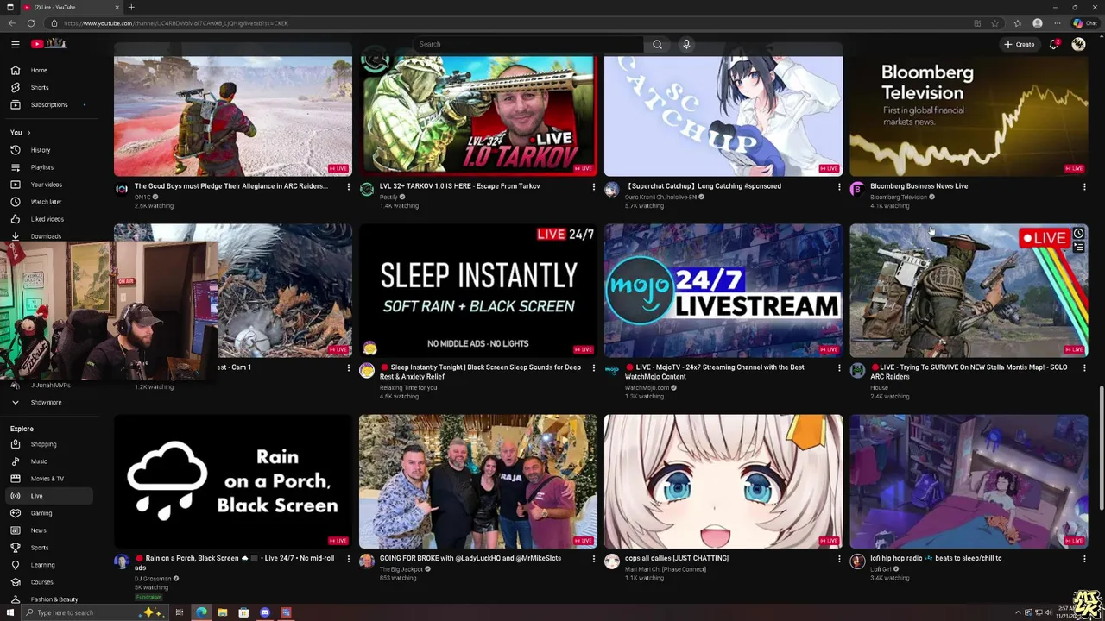This screenshot has height=621, width=1105.
Task: Open the Movies & TV explore icon
Action: click(x=15, y=479)
